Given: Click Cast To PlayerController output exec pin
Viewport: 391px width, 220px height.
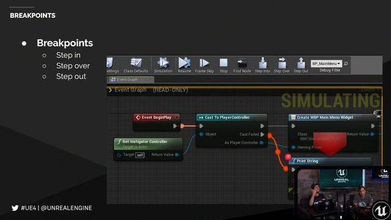Looking at the screenshot, I should click(262, 127).
